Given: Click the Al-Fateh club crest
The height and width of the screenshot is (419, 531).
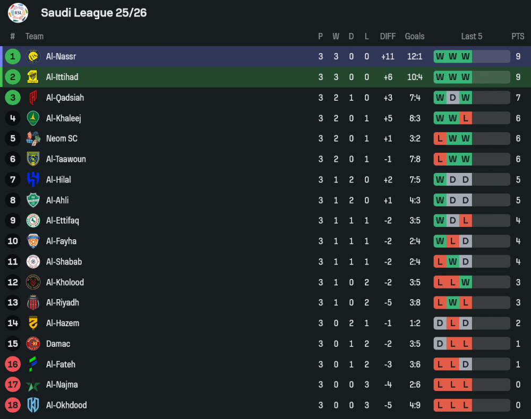Looking at the screenshot, I should pos(33,364).
